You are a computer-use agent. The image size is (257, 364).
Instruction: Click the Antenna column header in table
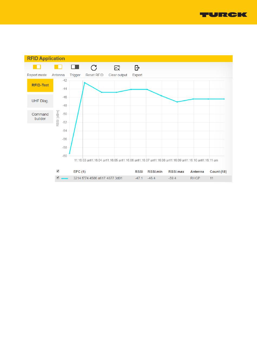[x=197, y=172]
